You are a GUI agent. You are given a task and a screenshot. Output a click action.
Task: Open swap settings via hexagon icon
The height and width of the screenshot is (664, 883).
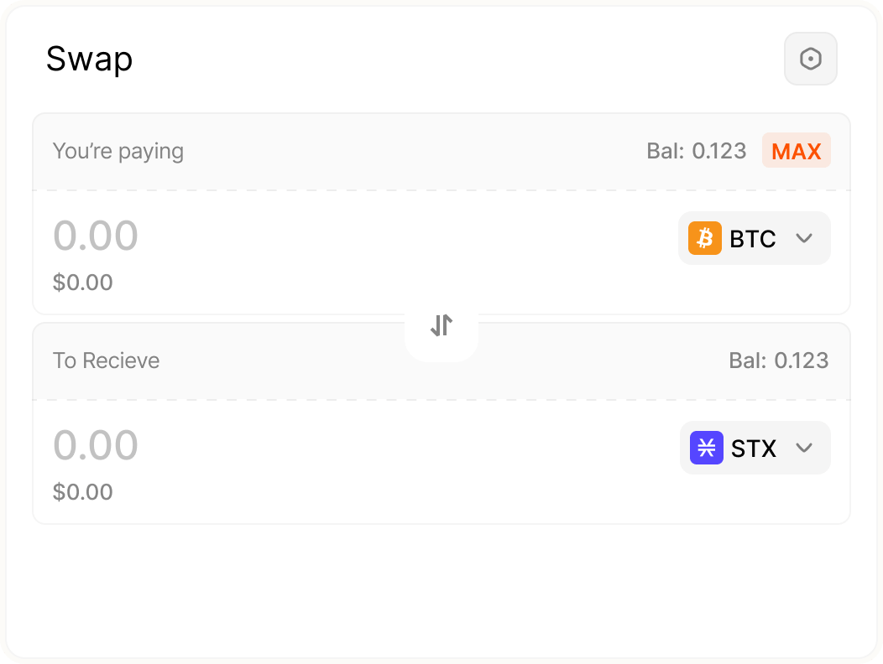[x=810, y=59]
